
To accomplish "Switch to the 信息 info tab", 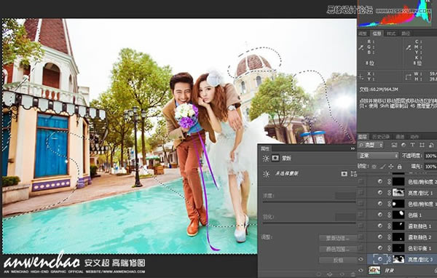I will [377, 33].
